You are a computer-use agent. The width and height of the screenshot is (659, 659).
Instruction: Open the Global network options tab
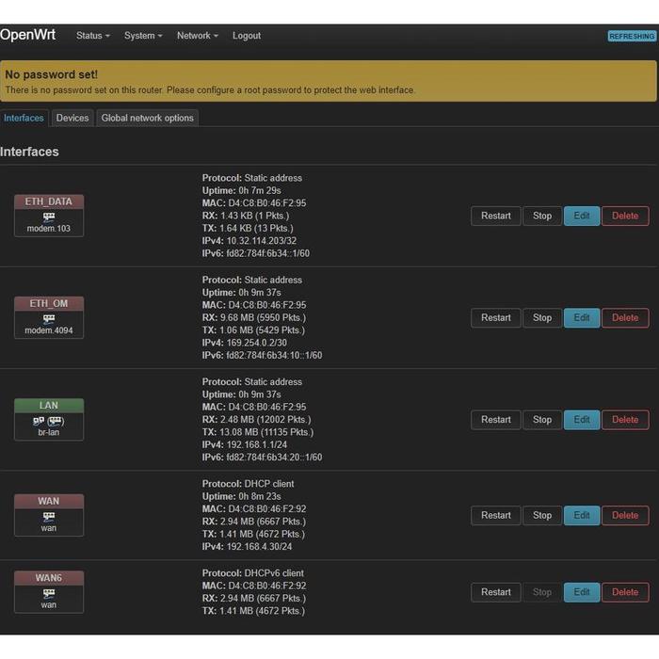coord(147,118)
